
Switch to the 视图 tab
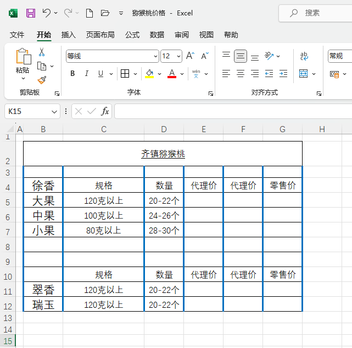pos(206,35)
